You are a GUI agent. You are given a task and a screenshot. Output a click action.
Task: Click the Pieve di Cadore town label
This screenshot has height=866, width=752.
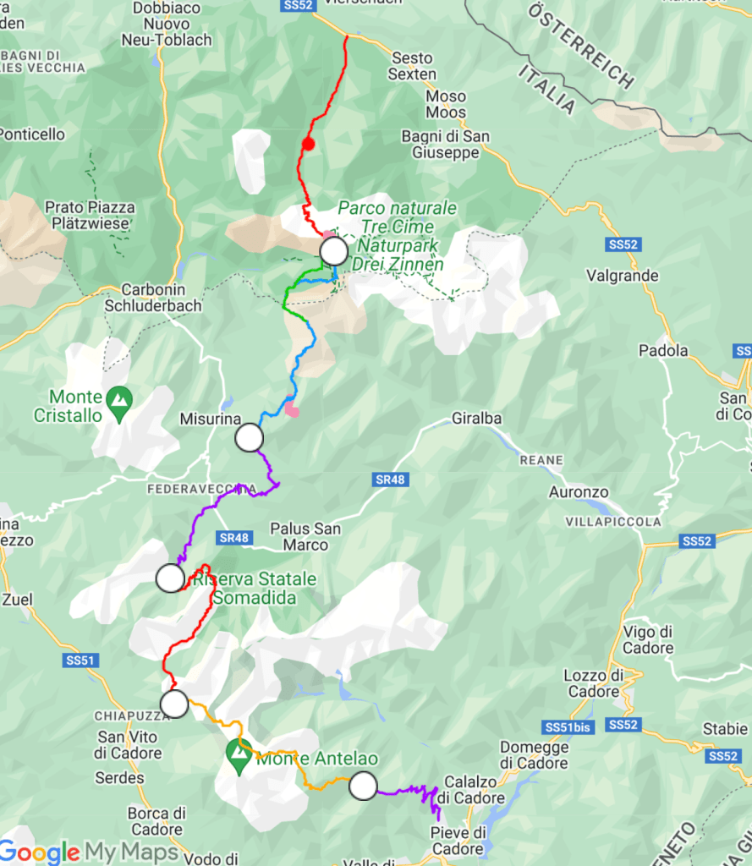458,841
